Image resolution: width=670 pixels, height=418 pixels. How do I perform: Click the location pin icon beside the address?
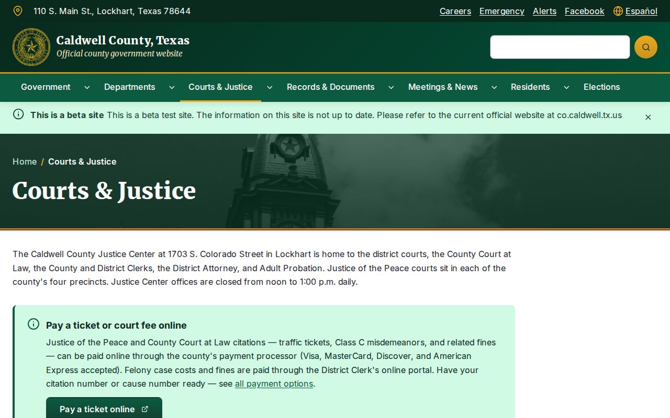pyautogui.click(x=18, y=11)
